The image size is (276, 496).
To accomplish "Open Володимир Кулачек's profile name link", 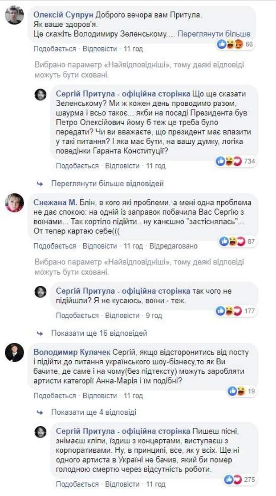I will pyautogui.click(x=72, y=352).
